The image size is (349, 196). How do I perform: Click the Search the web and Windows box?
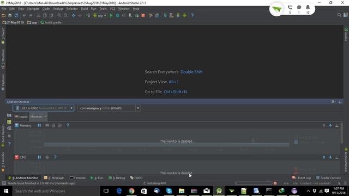click(x=56, y=191)
